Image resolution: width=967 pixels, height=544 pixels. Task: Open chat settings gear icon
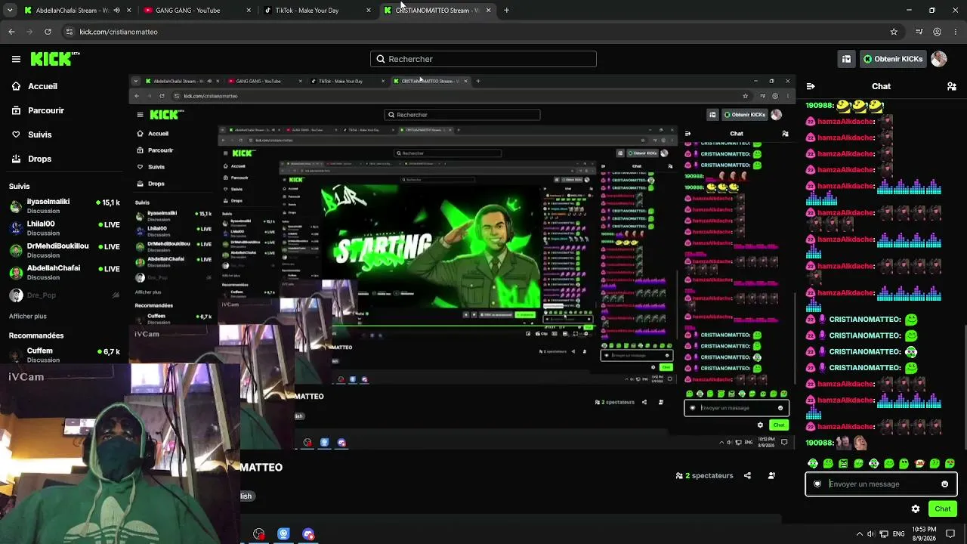[x=916, y=508]
